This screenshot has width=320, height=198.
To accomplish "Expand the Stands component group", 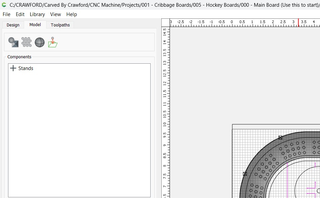I will tap(13, 68).
